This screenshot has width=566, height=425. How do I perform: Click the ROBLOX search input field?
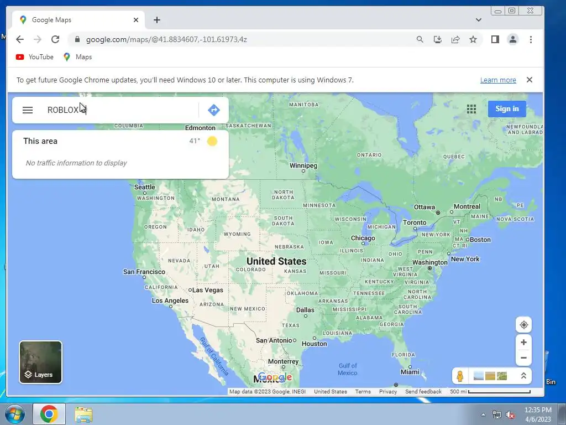tap(121, 110)
